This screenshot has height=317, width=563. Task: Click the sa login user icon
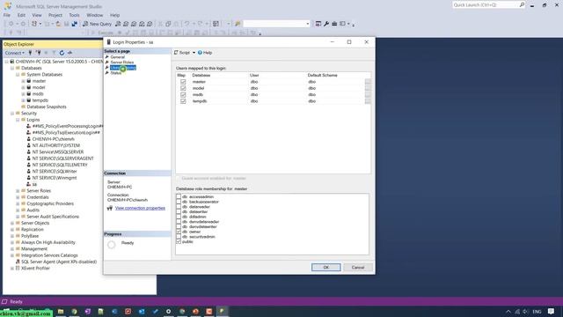(29, 184)
